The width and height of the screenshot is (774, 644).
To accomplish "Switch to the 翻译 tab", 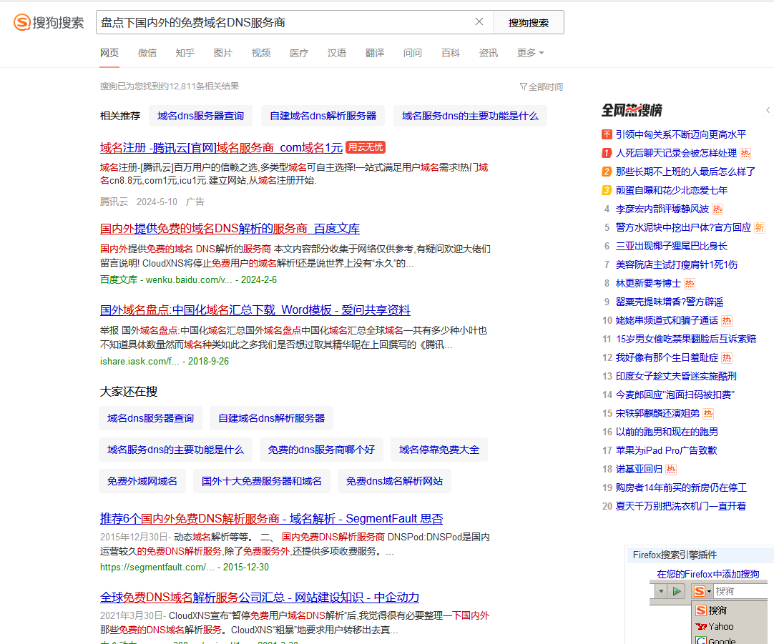I will pos(375,53).
